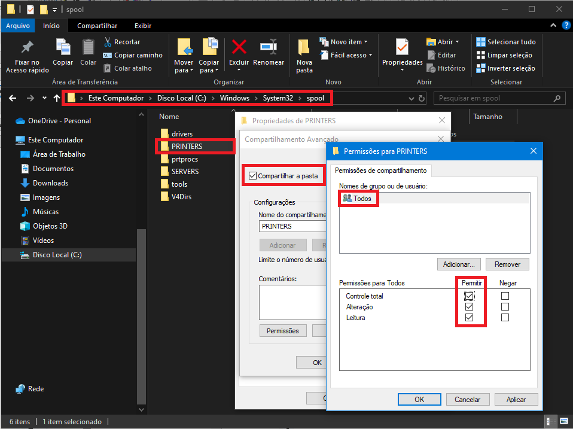The height and width of the screenshot is (429, 573).
Task: Switch to the Exibir ribbon tab
Action: click(143, 26)
